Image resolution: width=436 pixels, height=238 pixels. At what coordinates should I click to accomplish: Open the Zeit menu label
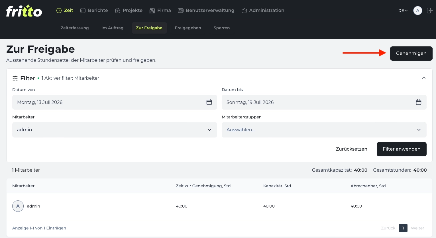(x=69, y=11)
